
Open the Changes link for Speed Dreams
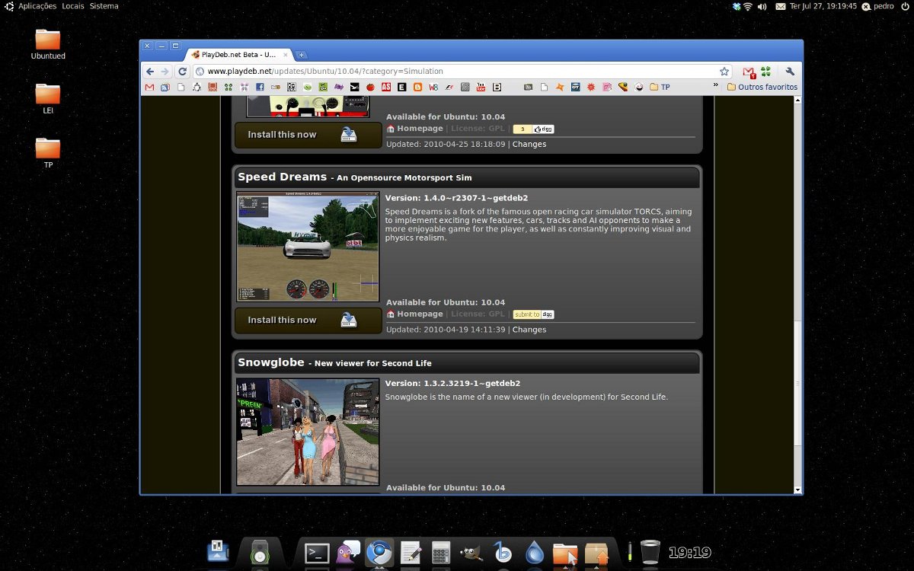(529, 330)
